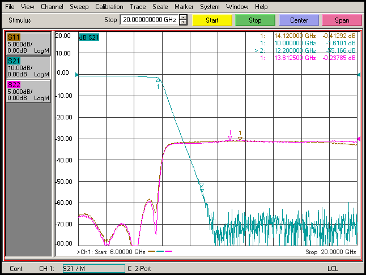Increment Stop frequency with up arrow
The height and width of the screenshot is (275, 366).
tap(183, 18)
